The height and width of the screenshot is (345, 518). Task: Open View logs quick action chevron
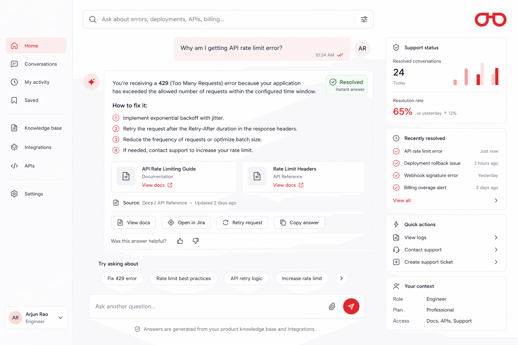496,238
